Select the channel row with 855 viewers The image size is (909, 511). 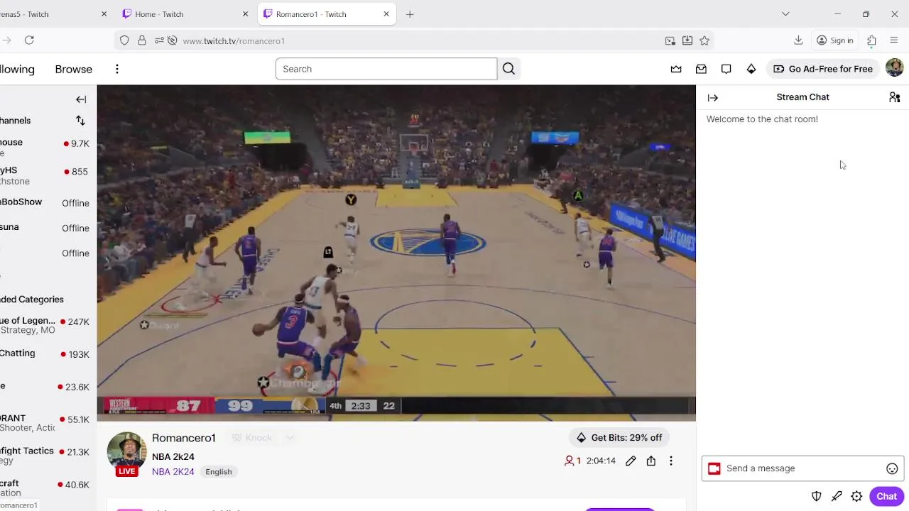(48, 175)
